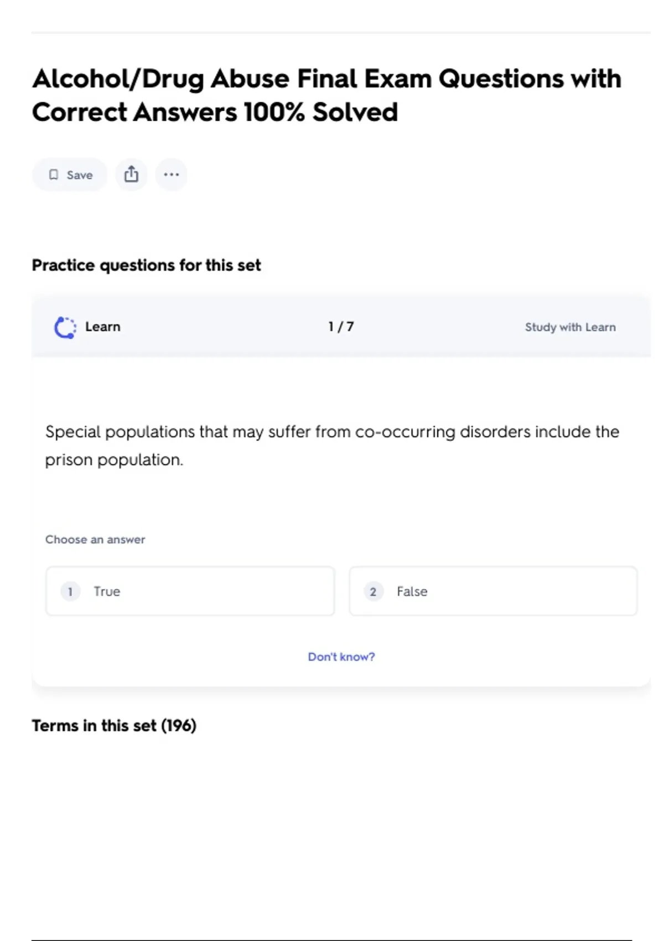Click the Terms in this set (196) heading

114,725
